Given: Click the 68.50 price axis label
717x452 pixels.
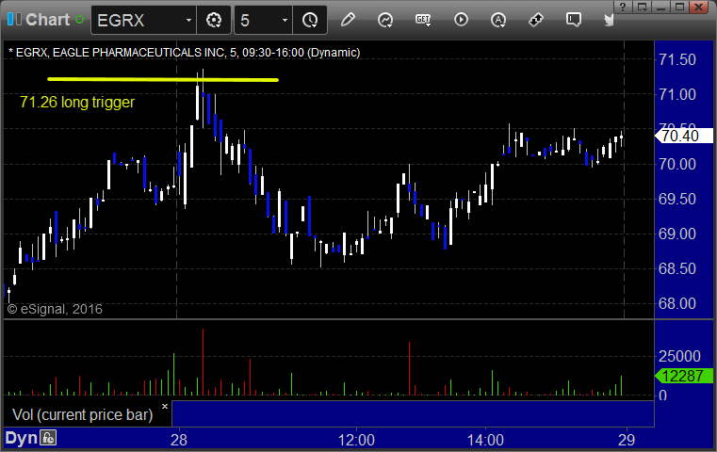Looking at the screenshot, I should click(676, 268).
